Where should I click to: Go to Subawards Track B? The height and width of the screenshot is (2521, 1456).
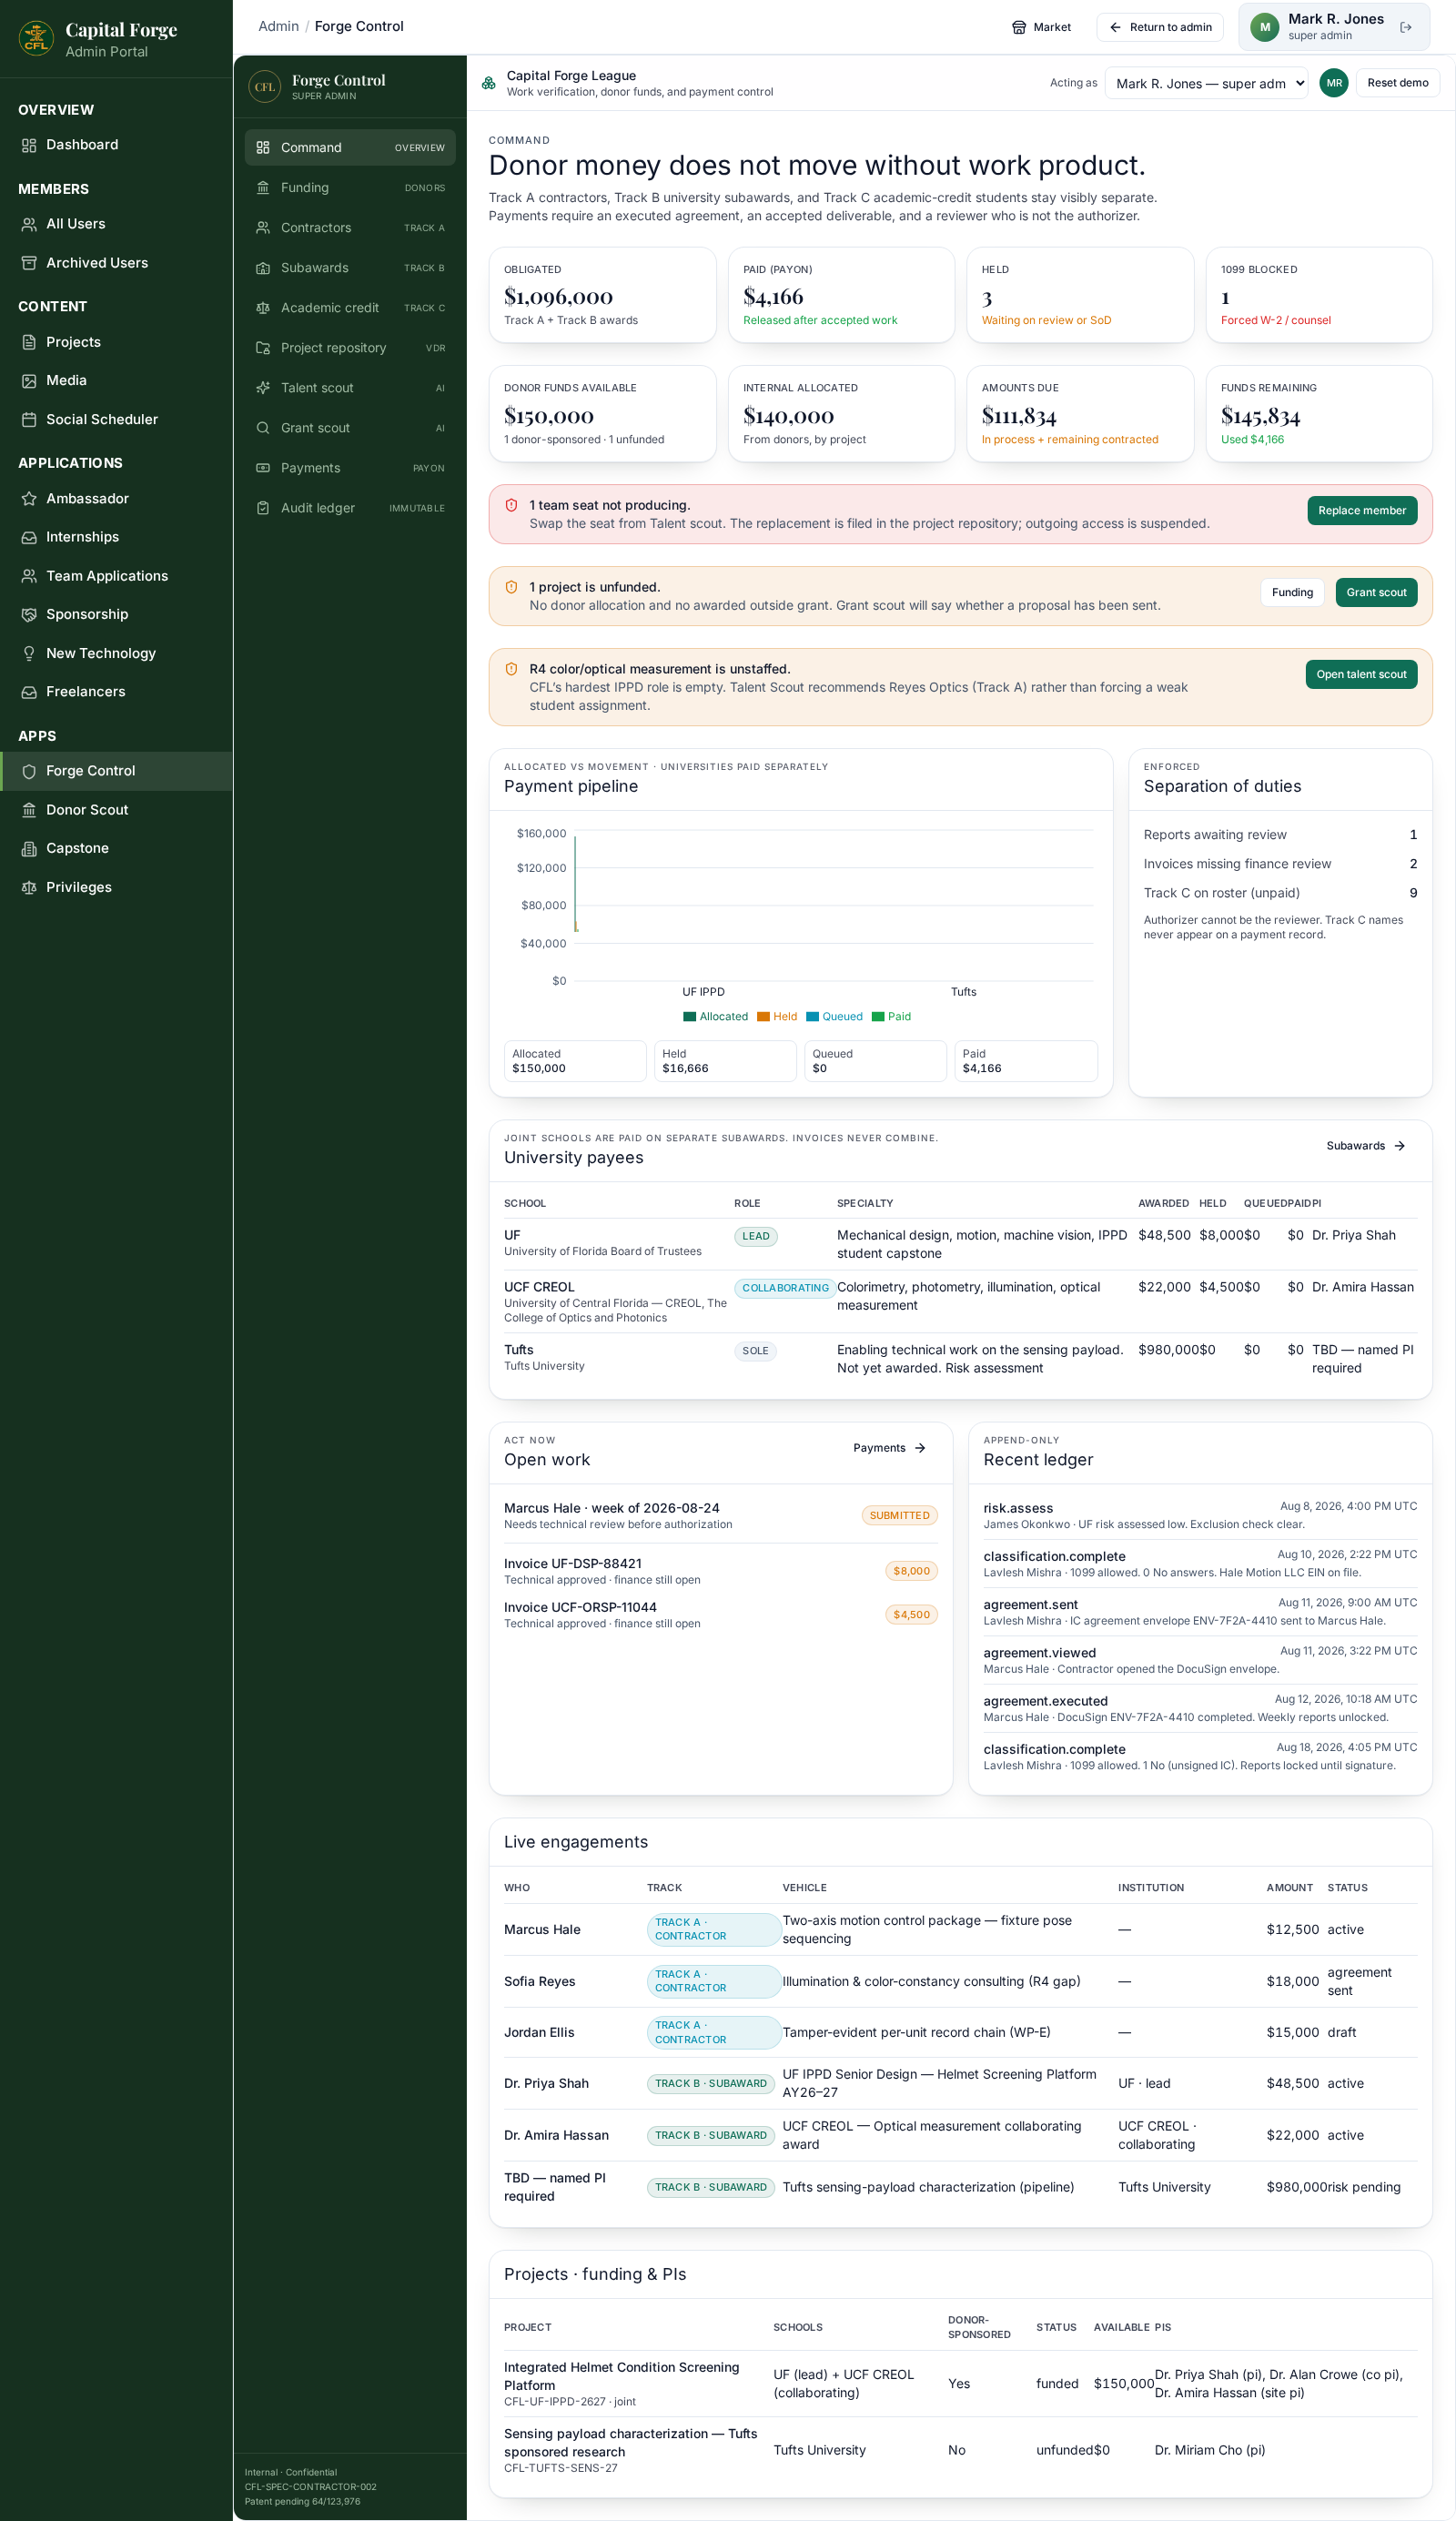(x=350, y=268)
